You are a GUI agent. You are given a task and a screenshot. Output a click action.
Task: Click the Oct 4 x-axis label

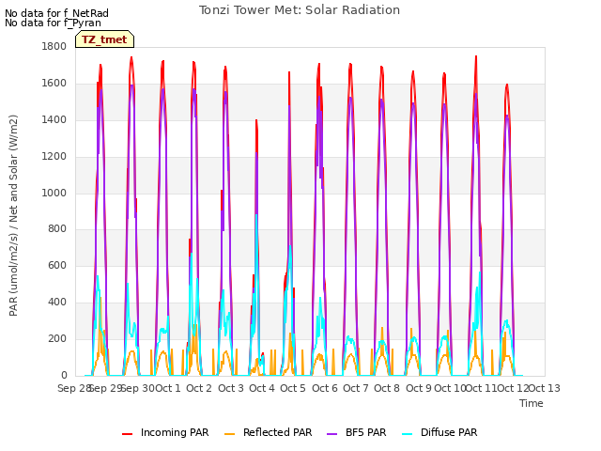(262, 388)
